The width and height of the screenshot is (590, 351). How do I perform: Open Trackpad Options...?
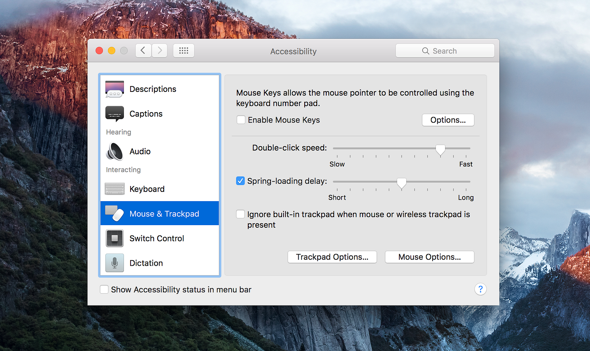point(332,257)
